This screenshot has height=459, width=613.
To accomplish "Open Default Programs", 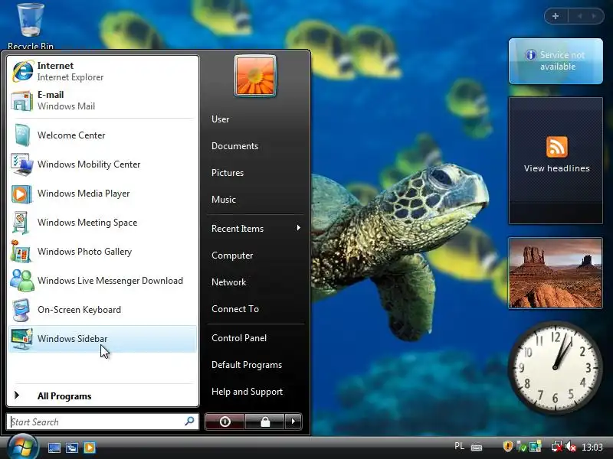I will [x=255, y=365].
